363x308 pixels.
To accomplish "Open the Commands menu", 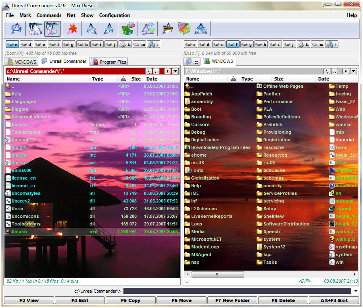I will [49, 15].
